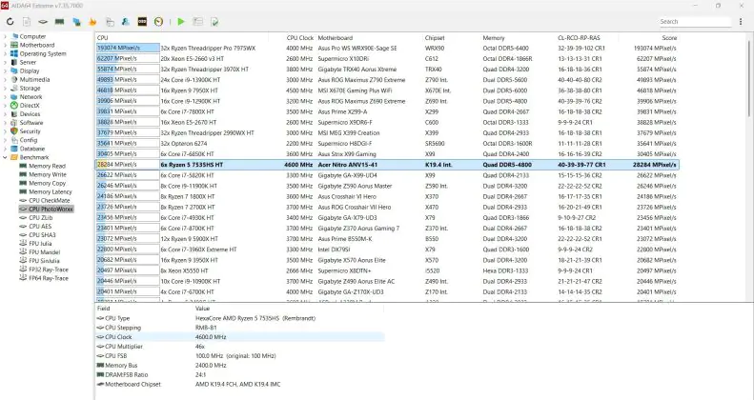Screen dimensions: 754x400
Task: Click the Motherboard Chipset field in details
Action: tap(240, 384)
